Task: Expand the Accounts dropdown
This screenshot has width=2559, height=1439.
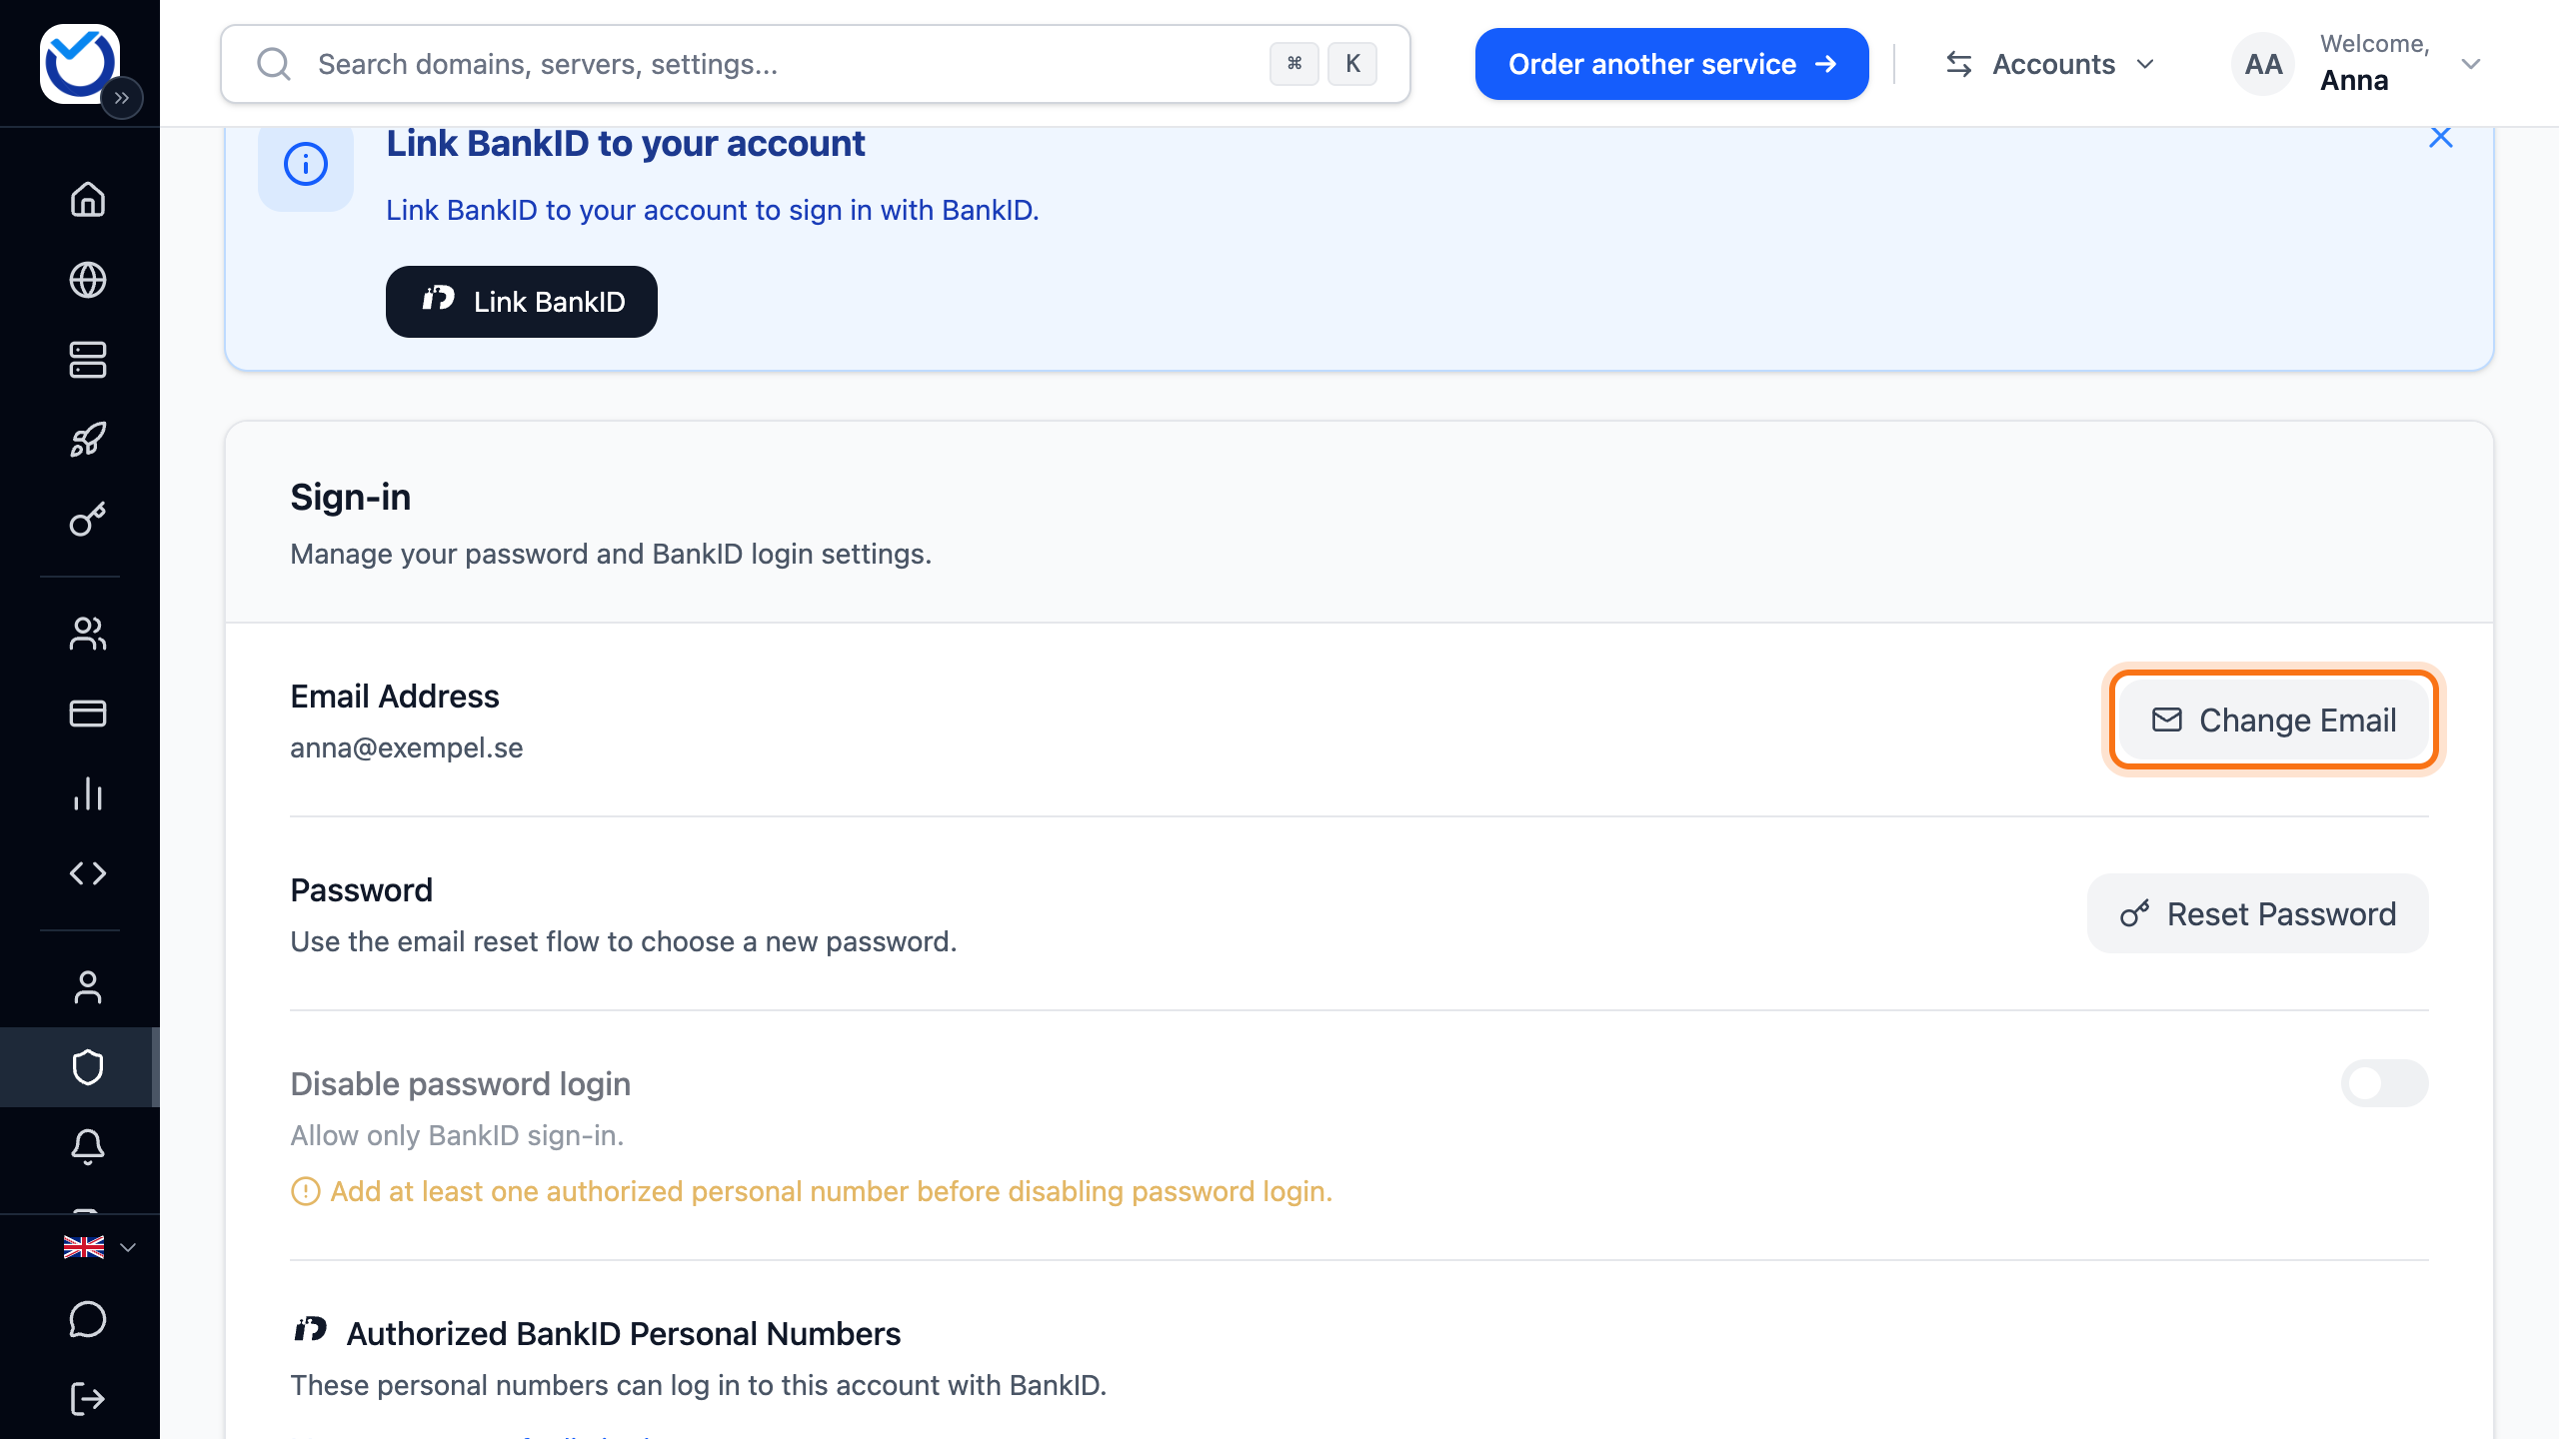Action: pos(2051,64)
